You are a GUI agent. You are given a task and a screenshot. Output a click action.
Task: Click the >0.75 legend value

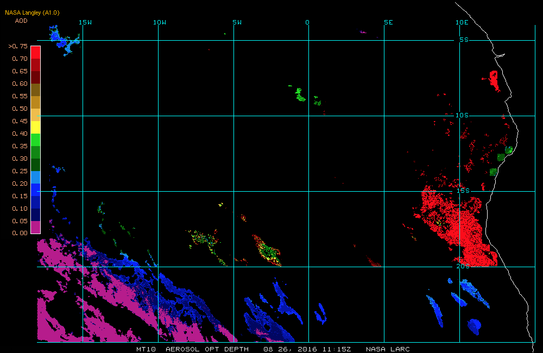pos(18,46)
